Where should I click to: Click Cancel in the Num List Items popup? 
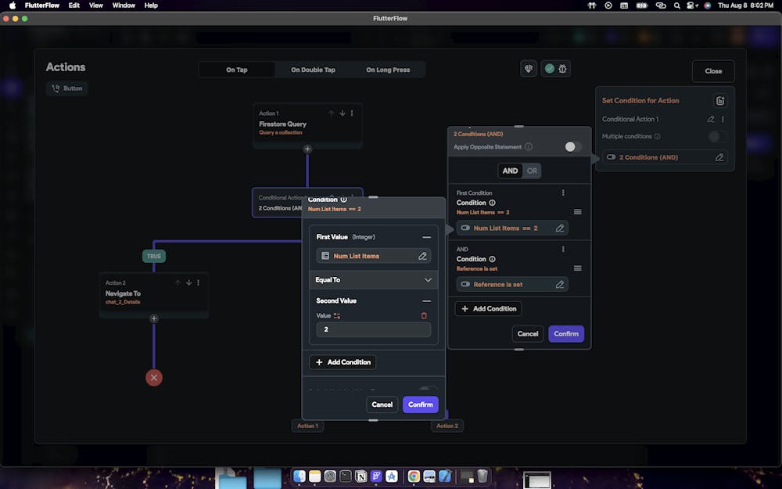(x=382, y=405)
